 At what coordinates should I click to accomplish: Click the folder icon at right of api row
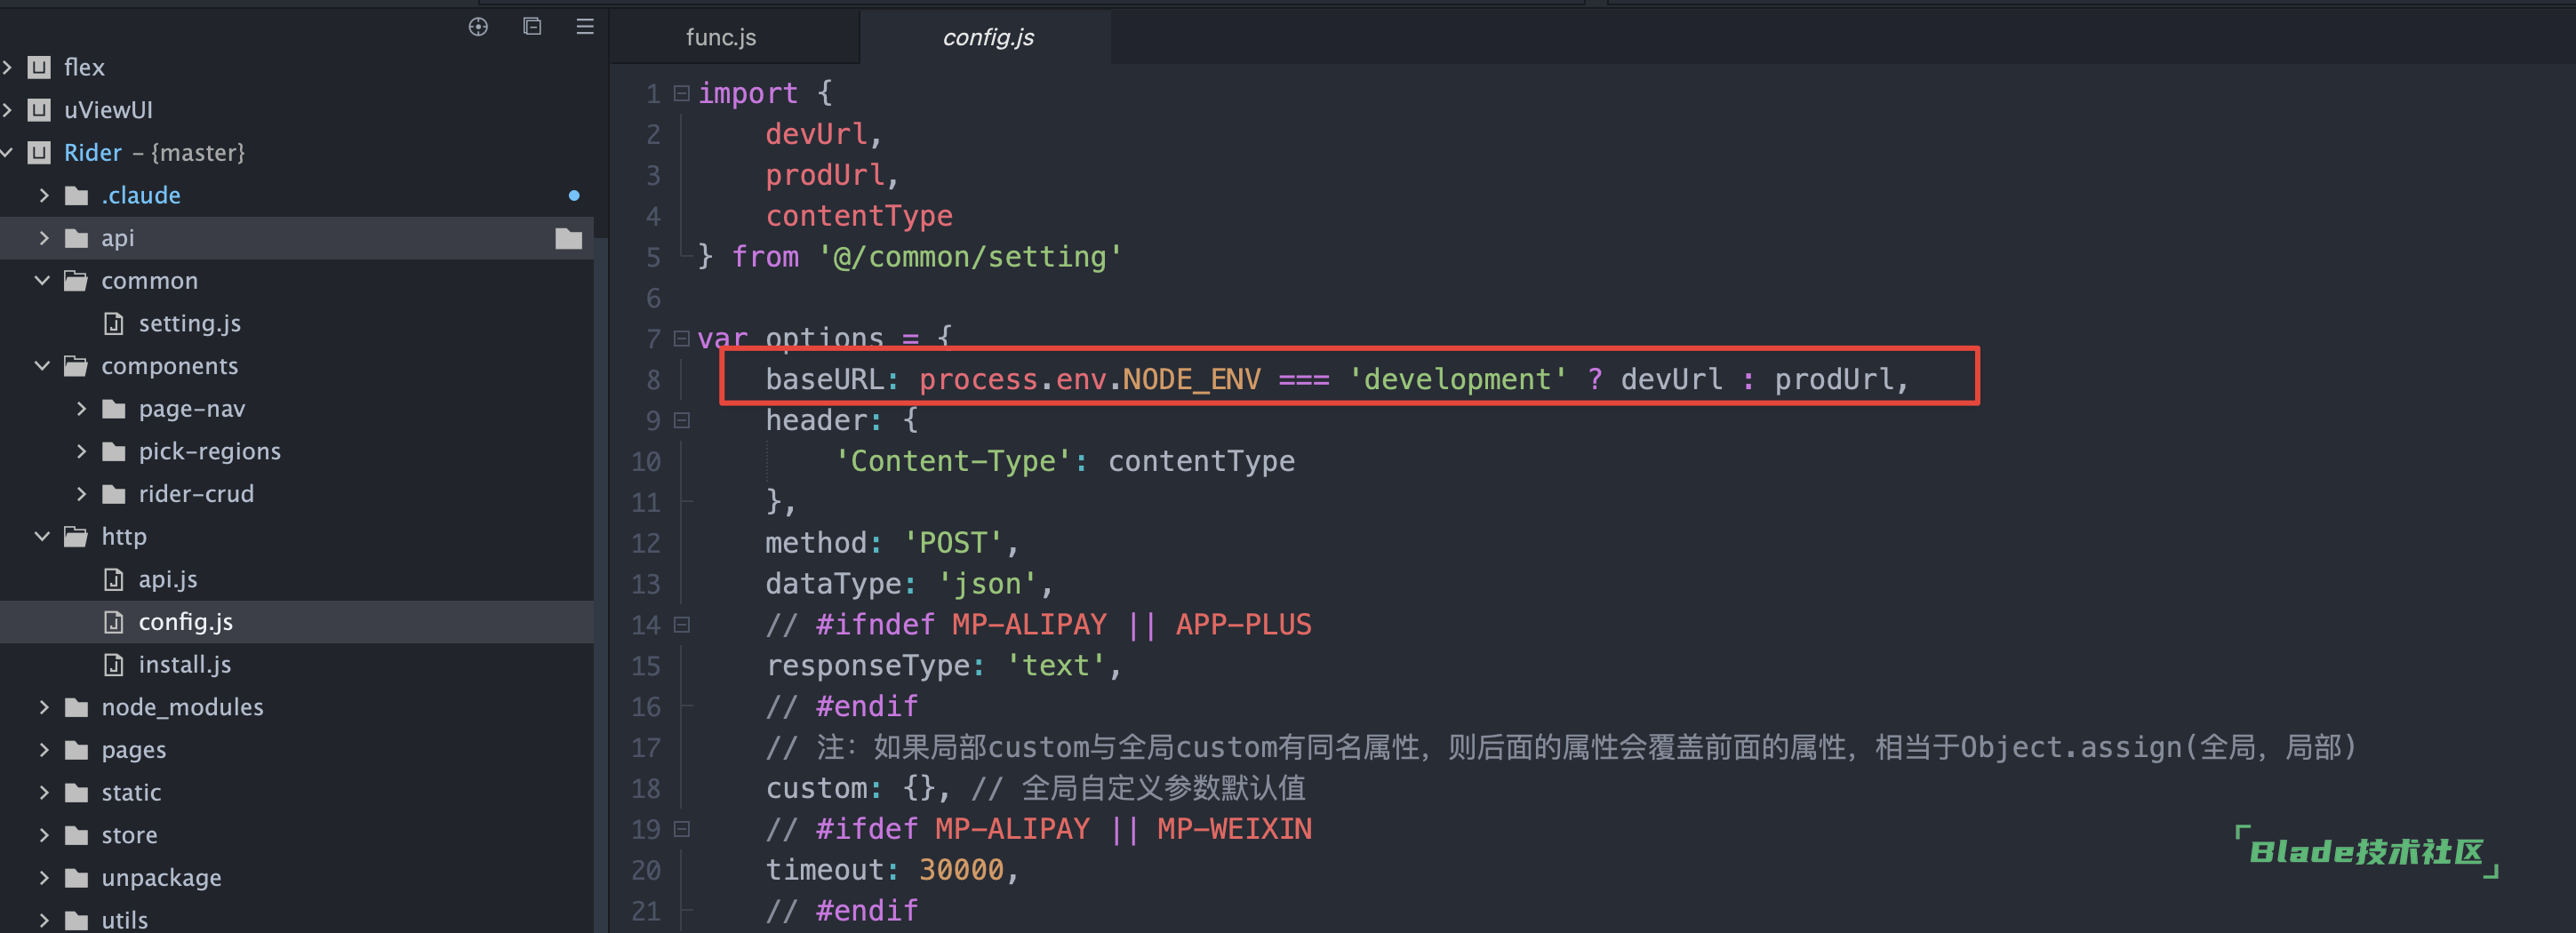(x=568, y=238)
